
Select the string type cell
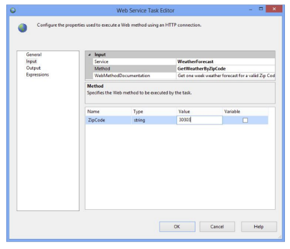(154, 120)
